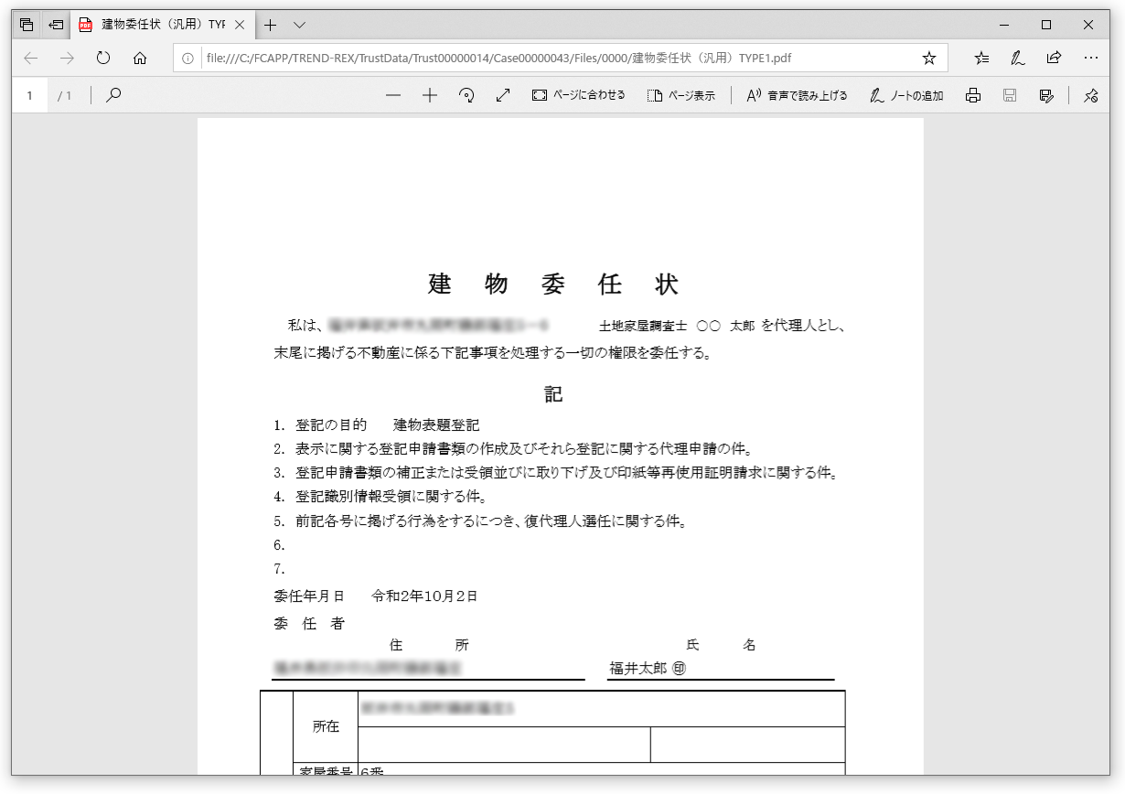The image size is (1125, 794).
Task: Share this page
Action: coord(1054,58)
